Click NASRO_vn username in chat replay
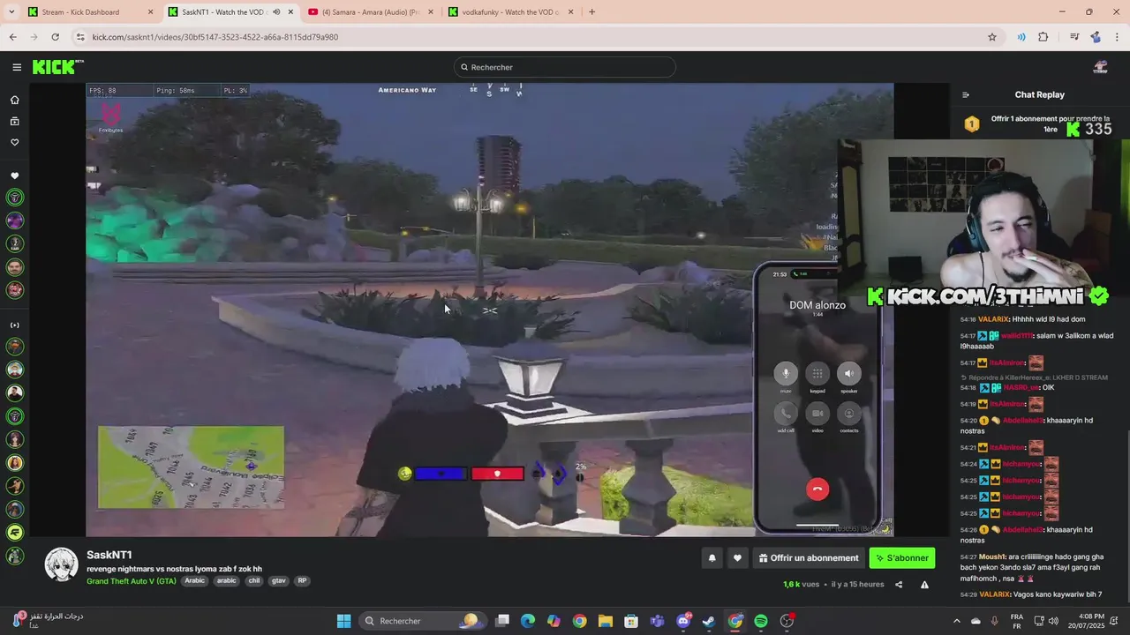The width and height of the screenshot is (1130, 635). pos(1020,387)
